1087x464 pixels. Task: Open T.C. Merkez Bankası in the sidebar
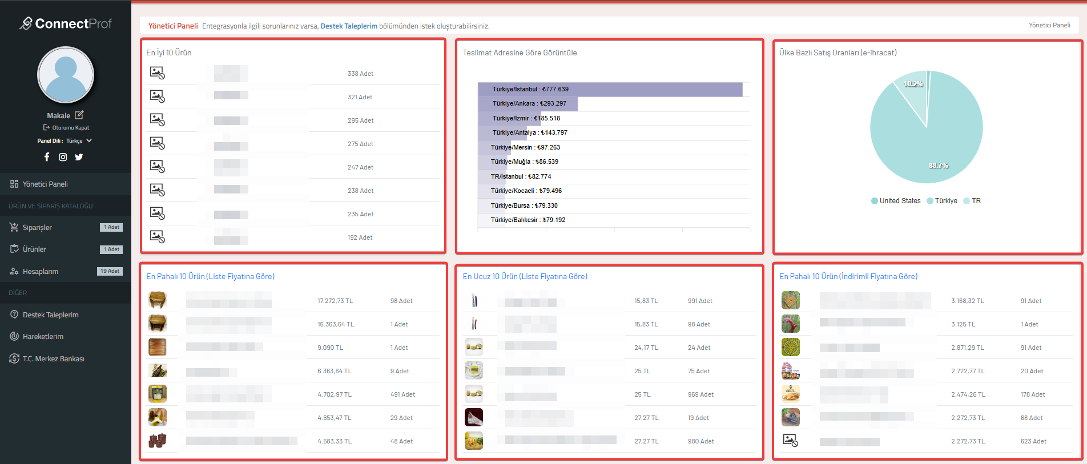click(66, 358)
